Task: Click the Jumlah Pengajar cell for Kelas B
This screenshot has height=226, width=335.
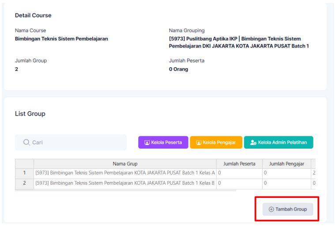Action: click(x=286, y=183)
